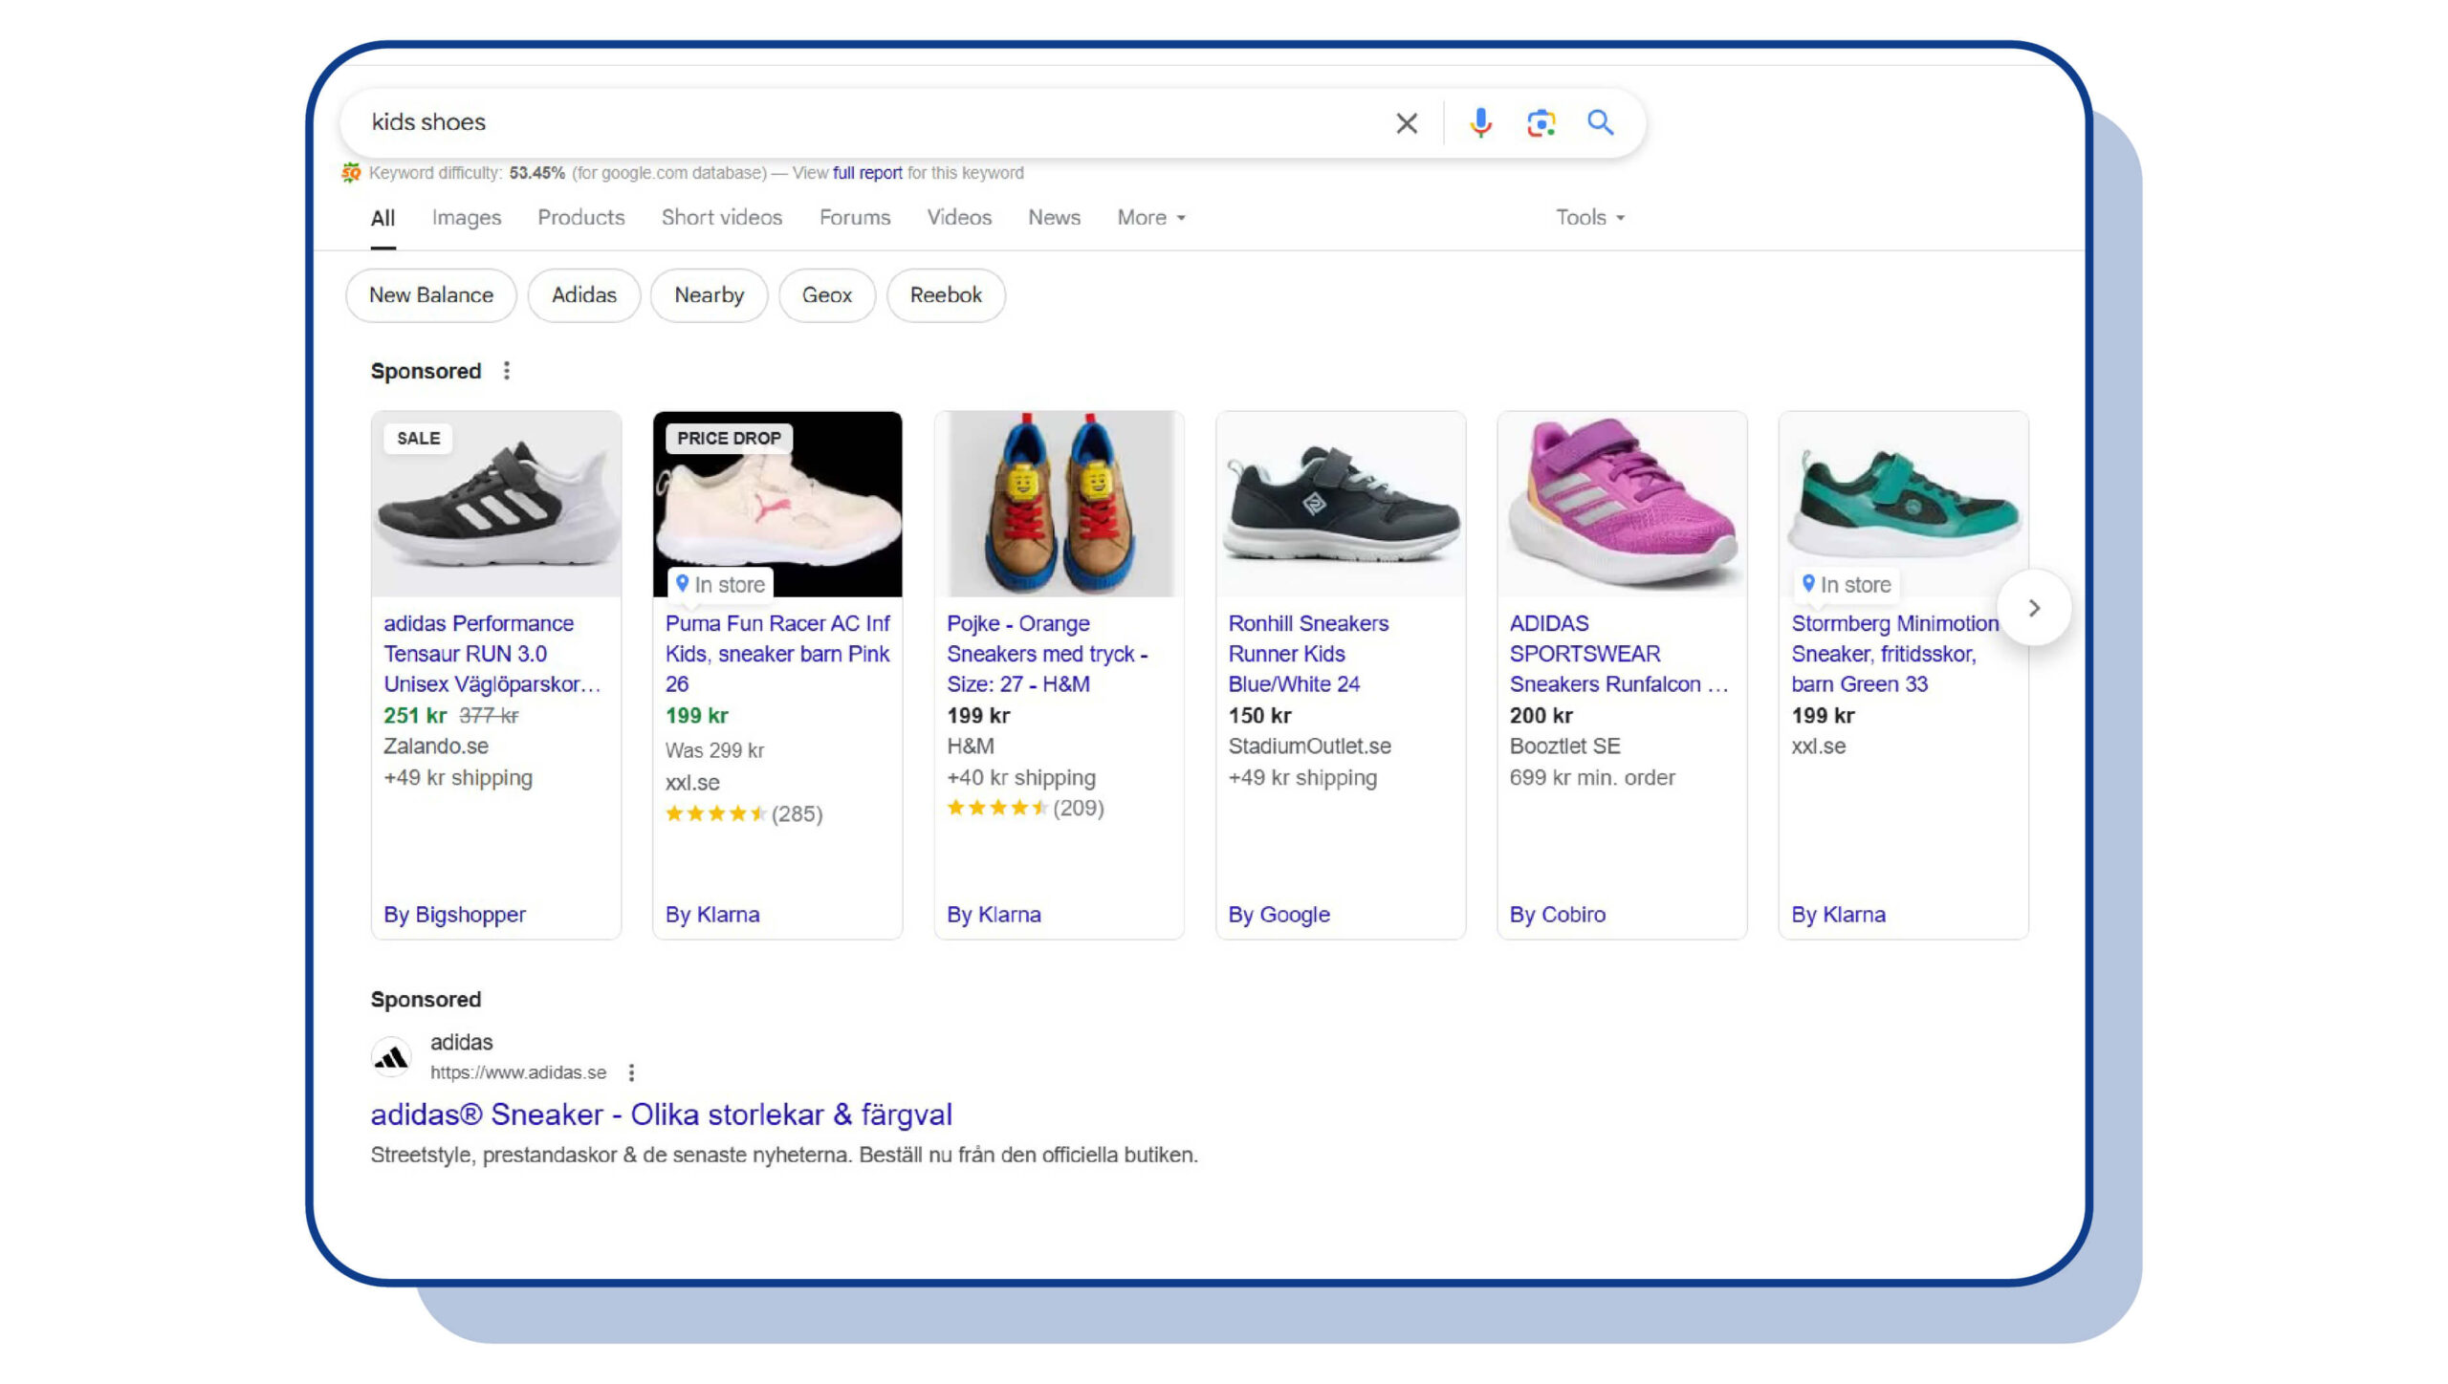Open ADIDAS SPORTSWEAR Sneakers Runfalcon title
The height and width of the screenshot is (1384, 2448).
tap(1619, 654)
